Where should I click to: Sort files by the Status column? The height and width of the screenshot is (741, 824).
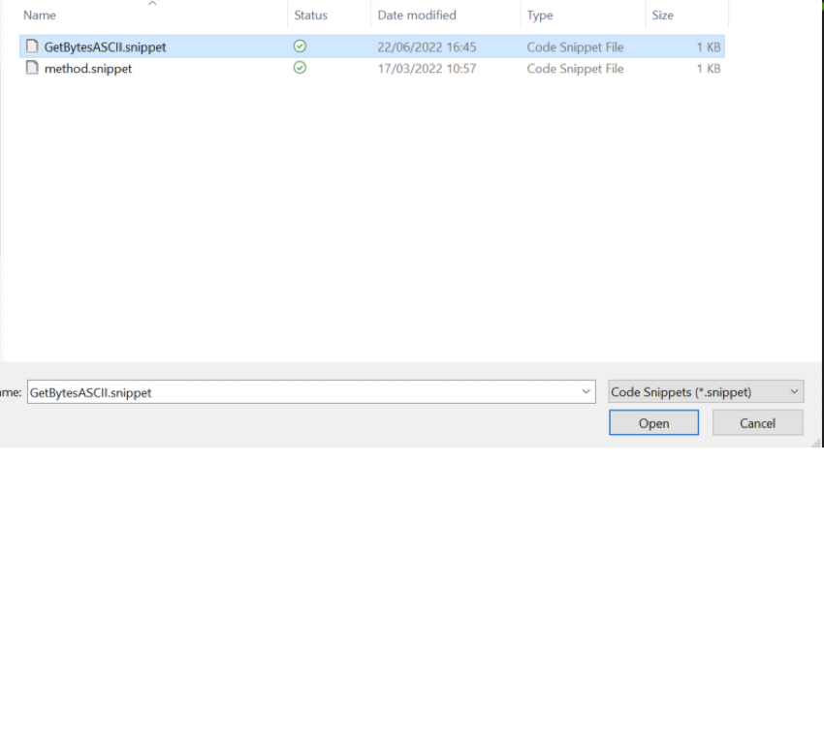tap(310, 15)
